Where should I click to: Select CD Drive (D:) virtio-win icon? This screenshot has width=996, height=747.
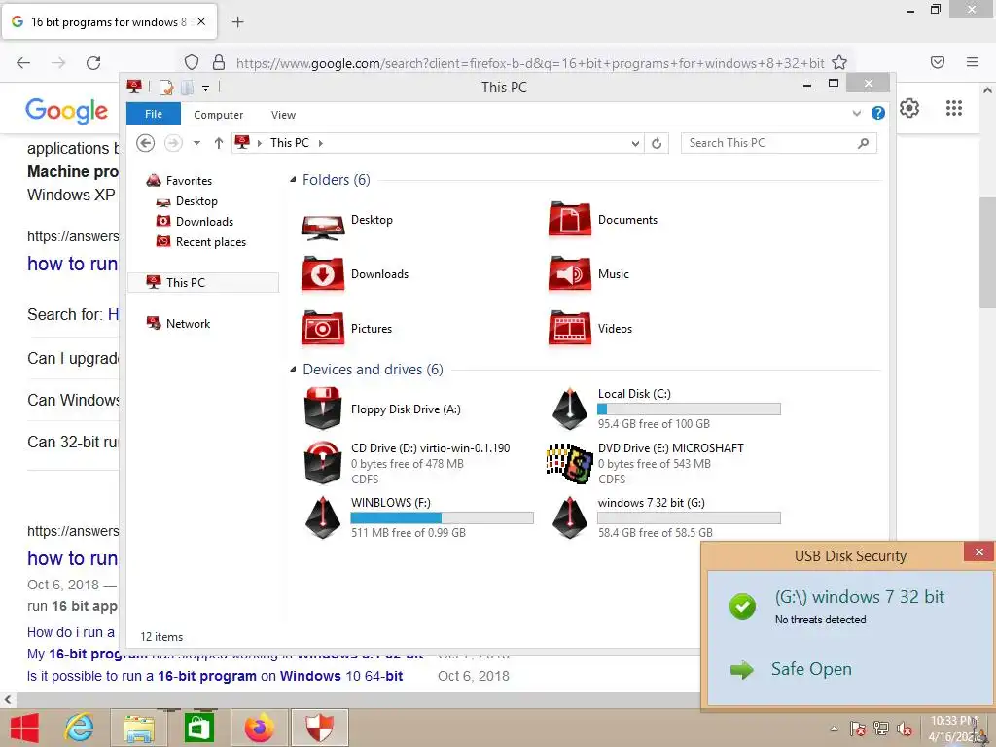tap(323, 462)
